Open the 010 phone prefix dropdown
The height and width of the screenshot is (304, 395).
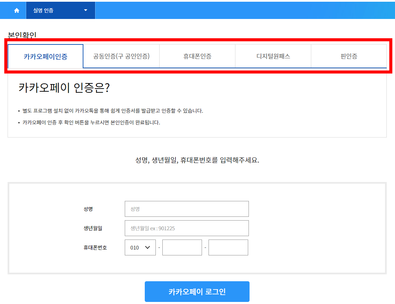tap(140, 247)
